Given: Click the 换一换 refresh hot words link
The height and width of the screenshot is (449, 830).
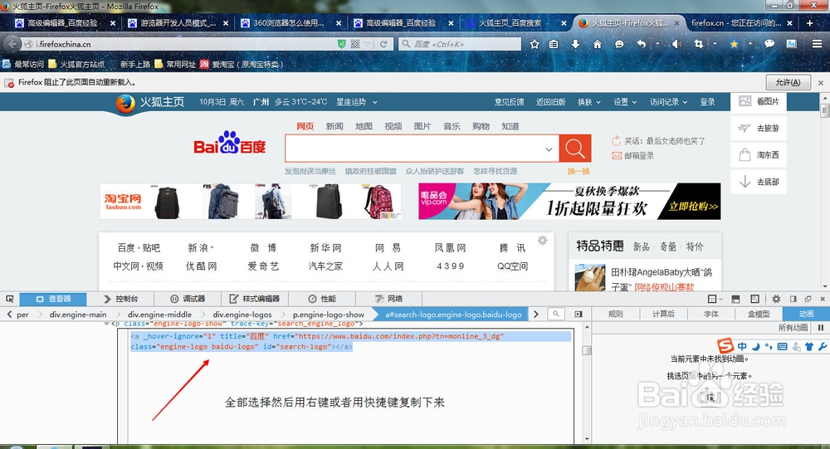Looking at the screenshot, I should (x=579, y=171).
